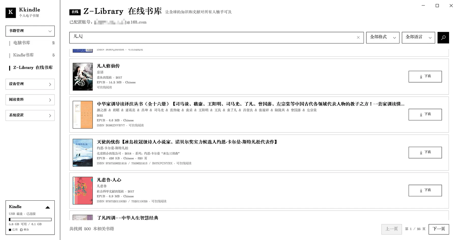
Task: Click the title 凡悲鲁·人心
Action: (x=109, y=180)
